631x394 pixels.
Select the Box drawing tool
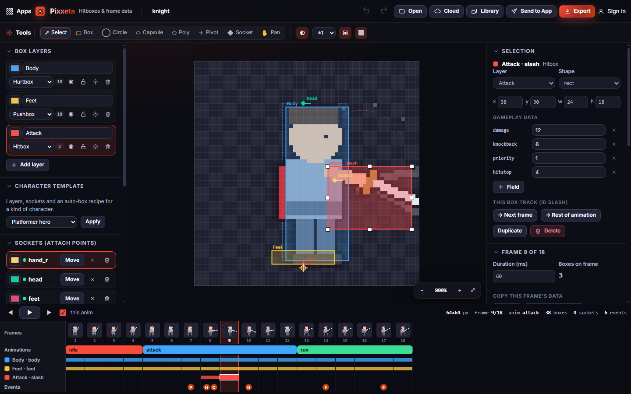point(85,33)
